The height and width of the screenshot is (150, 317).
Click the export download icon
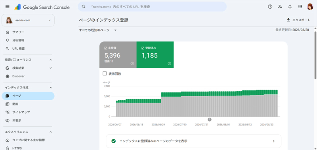pyautogui.click(x=288, y=20)
